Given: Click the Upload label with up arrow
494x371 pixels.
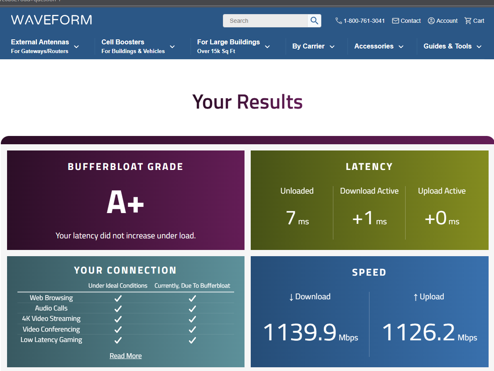Looking at the screenshot, I should tap(428, 297).
